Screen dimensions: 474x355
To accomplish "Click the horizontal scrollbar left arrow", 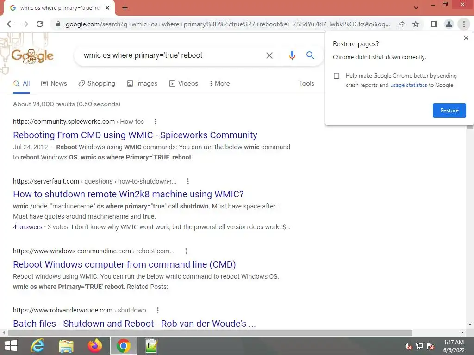I will pos(3,333).
